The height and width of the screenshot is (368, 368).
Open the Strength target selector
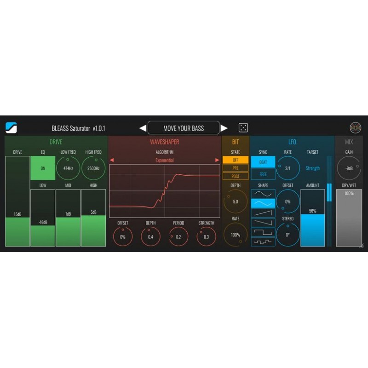[x=312, y=168]
